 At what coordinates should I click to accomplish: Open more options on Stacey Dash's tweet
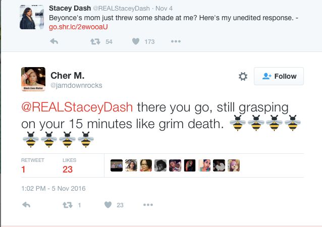coord(176,41)
